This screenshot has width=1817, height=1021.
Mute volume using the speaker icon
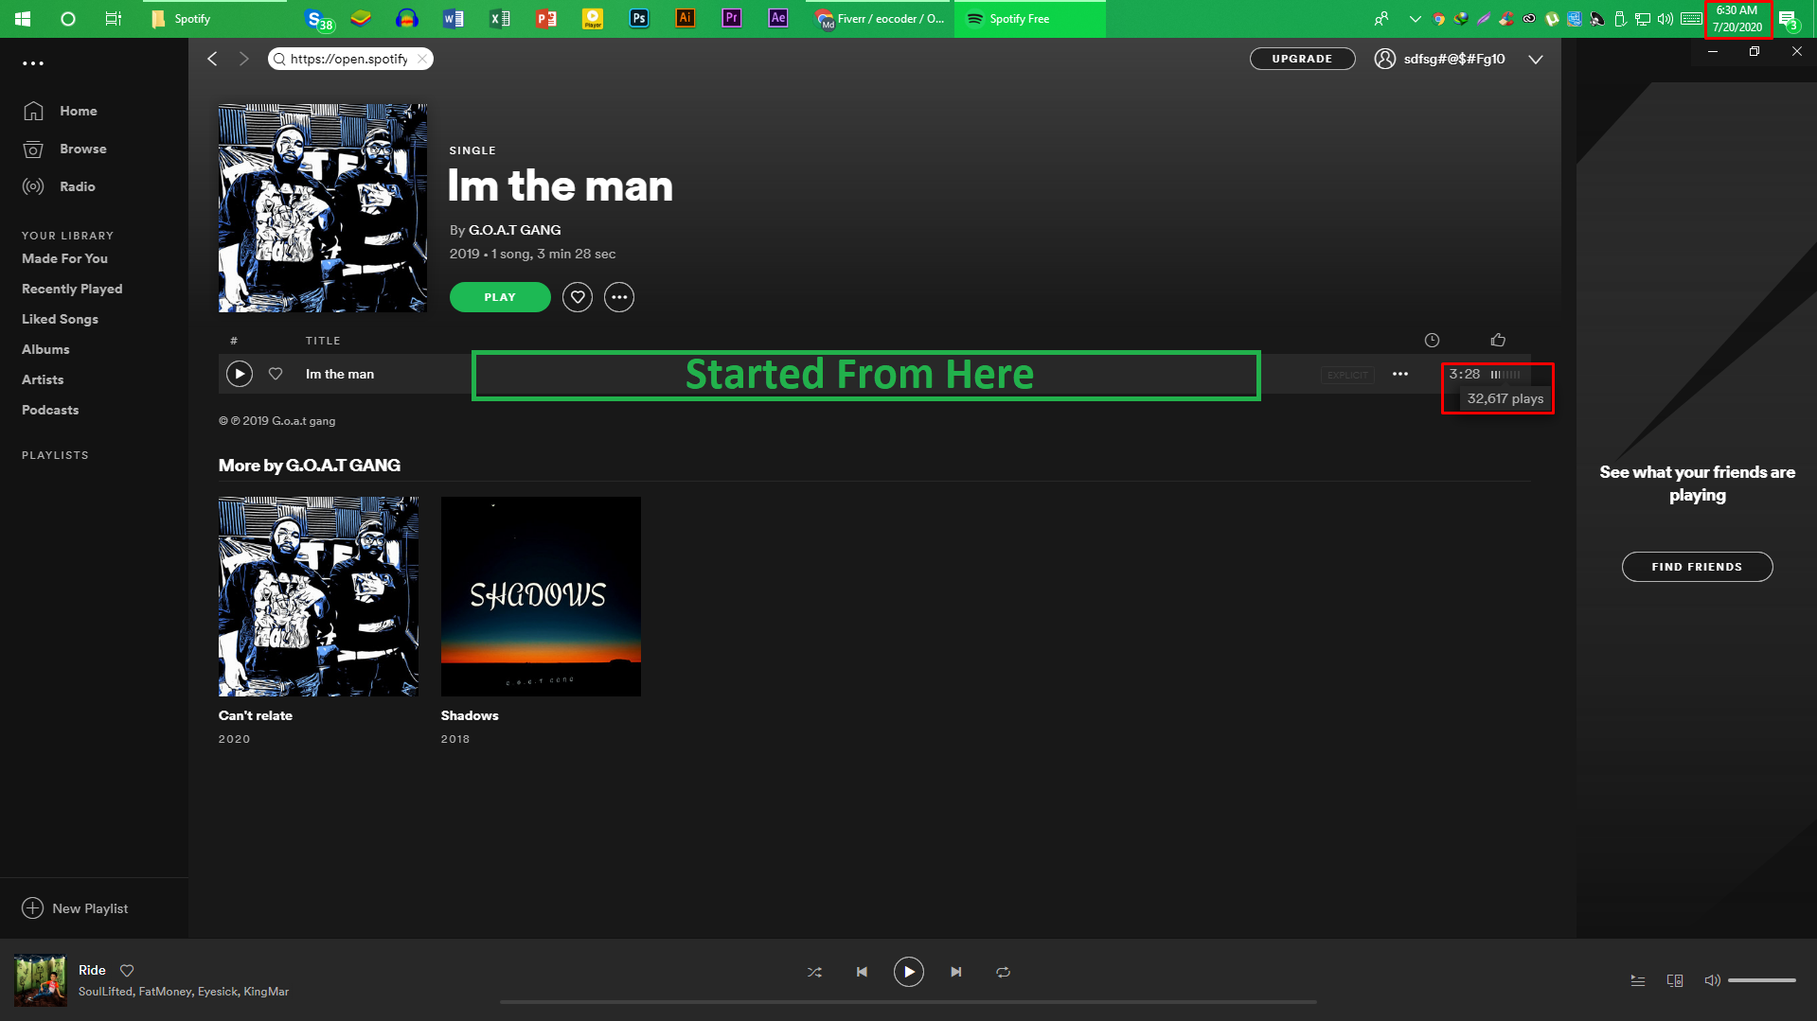pos(1712,980)
